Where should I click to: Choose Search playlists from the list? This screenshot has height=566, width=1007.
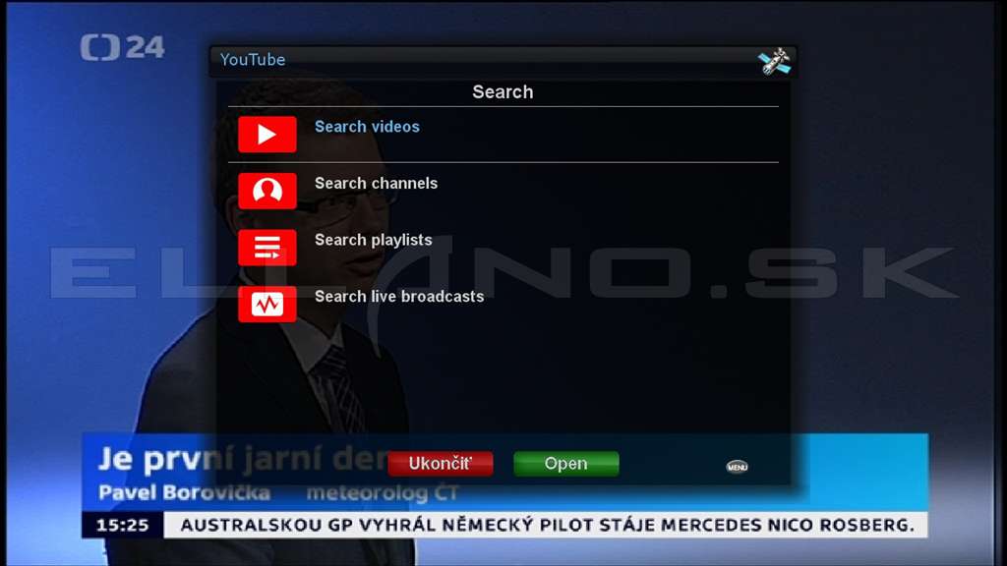tap(503, 247)
